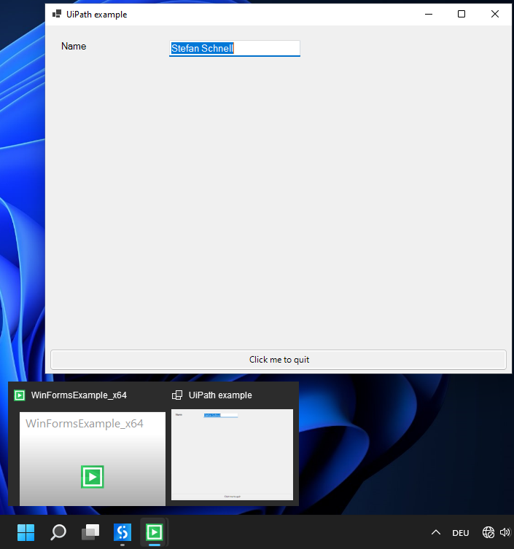Click the "Click me to quit" button

[279, 360]
